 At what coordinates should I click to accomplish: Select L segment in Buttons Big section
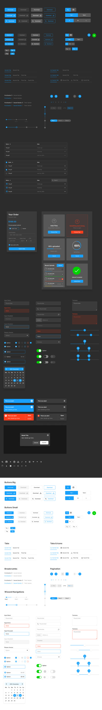tap(86, 498)
